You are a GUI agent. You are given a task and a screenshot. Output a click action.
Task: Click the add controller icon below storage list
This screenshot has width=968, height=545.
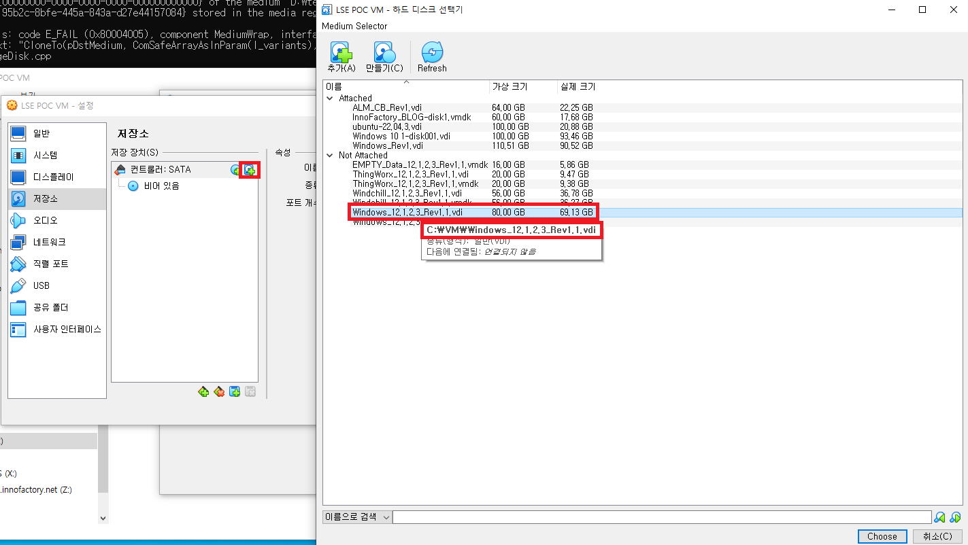click(x=203, y=391)
